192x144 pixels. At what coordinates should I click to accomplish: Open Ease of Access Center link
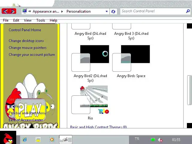pos(26,120)
